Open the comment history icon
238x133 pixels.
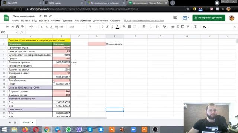coord(175,18)
